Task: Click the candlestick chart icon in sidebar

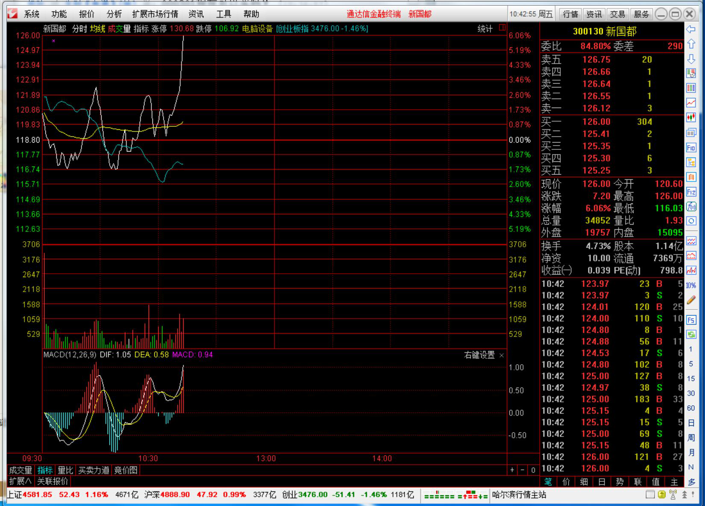Action: [691, 117]
